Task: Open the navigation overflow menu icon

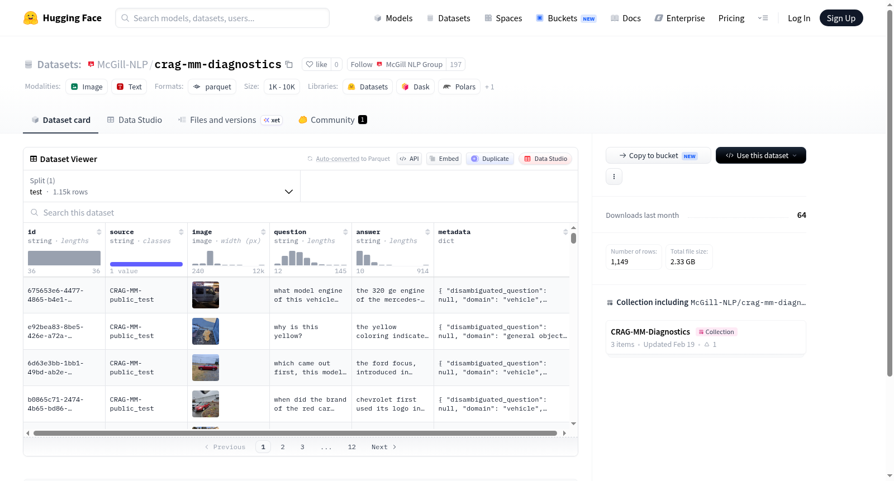Action: click(x=763, y=18)
